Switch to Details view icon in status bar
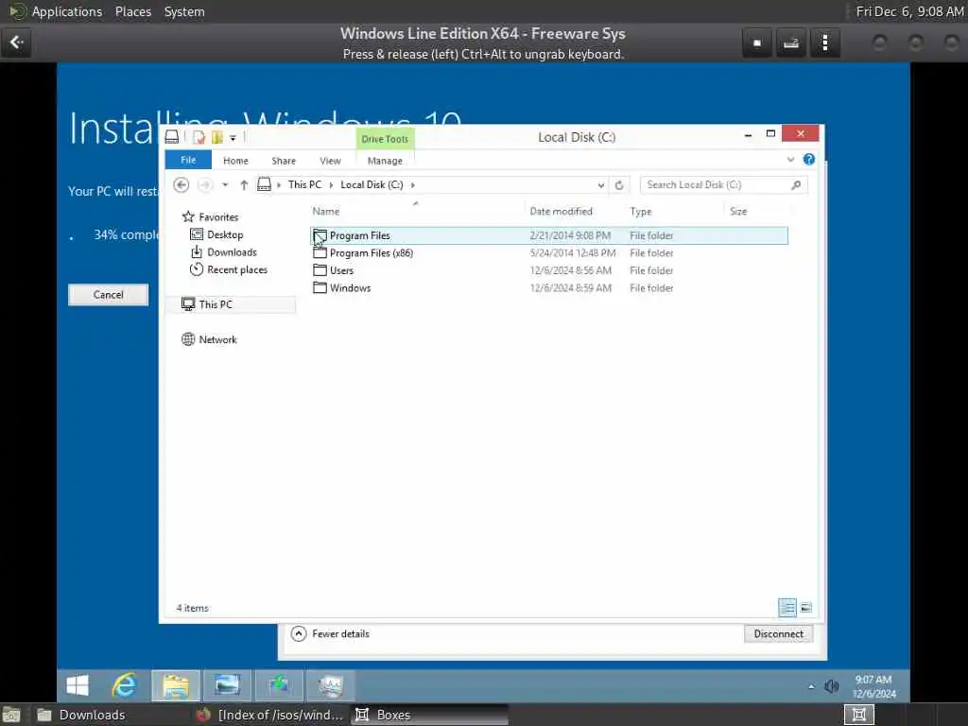The image size is (968, 726). (787, 608)
